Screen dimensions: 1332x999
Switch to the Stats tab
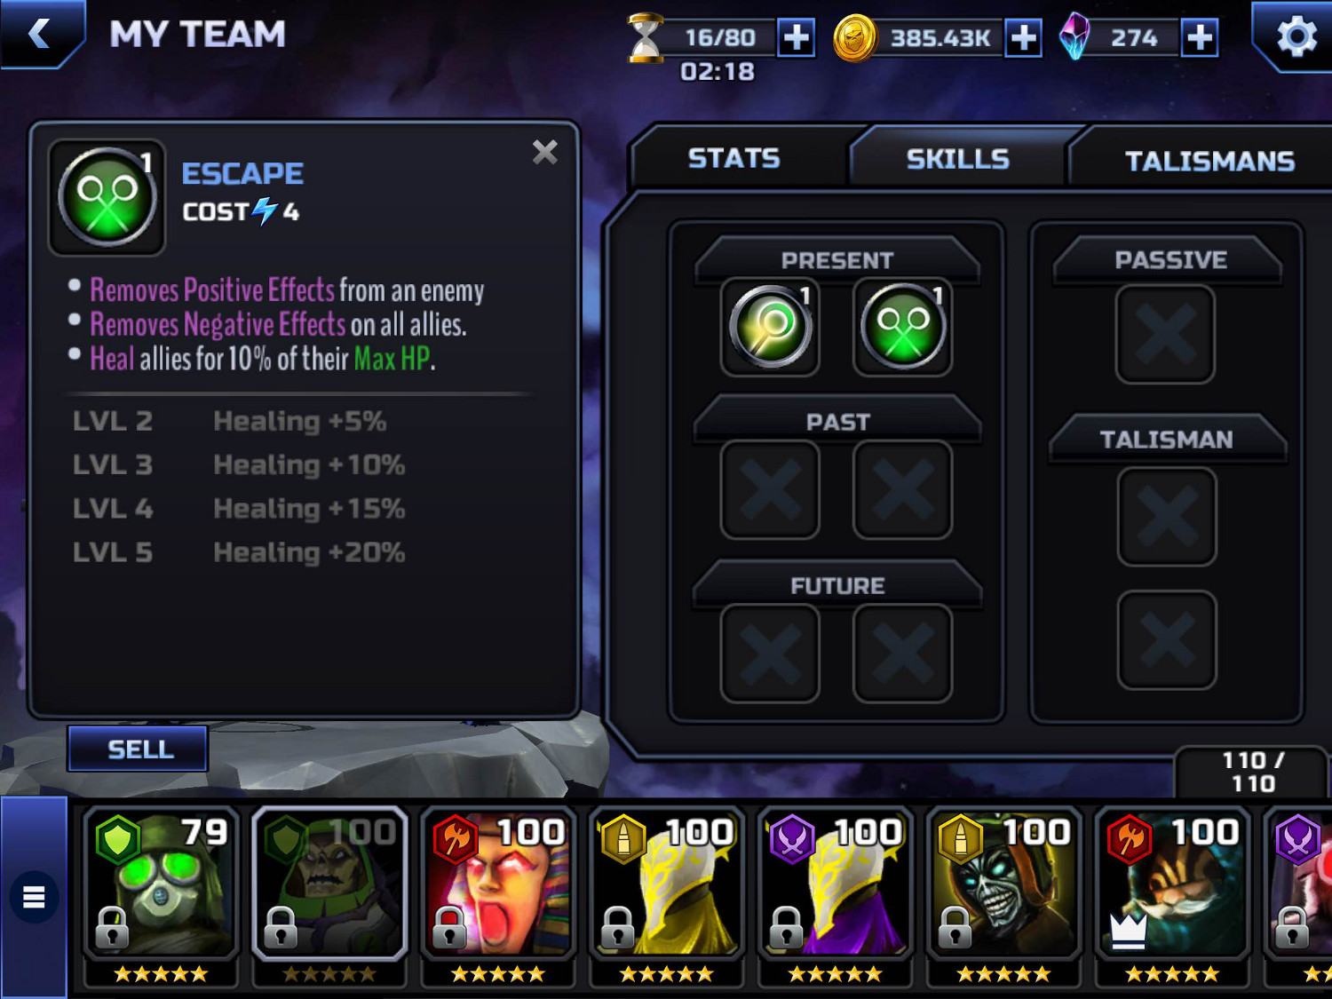coord(733,158)
